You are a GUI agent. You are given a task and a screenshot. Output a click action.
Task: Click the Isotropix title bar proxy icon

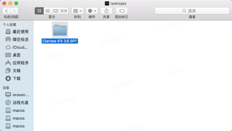(x=107, y=3)
